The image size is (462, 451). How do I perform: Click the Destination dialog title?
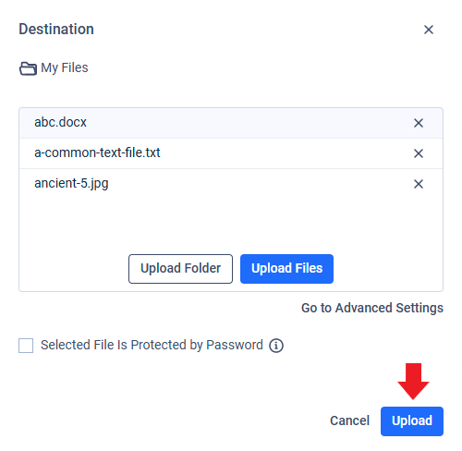pos(56,30)
